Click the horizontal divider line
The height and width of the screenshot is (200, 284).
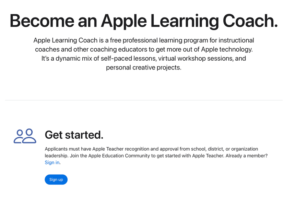click(142, 100)
